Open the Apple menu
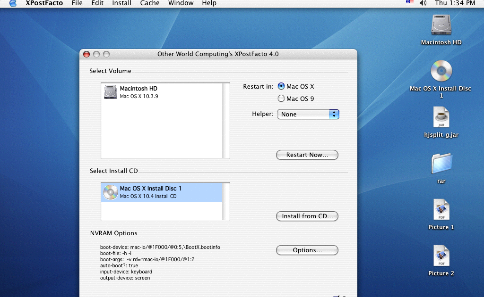The image size is (484, 297). 13,3
